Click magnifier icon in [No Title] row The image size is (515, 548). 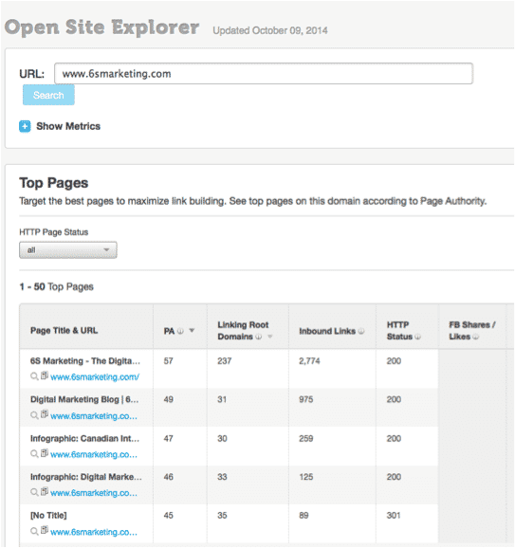(x=34, y=532)
